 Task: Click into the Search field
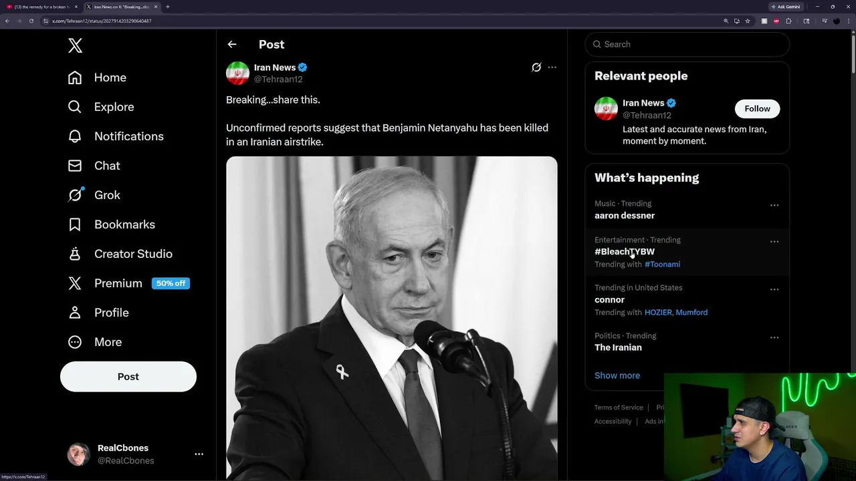point(687,44)
